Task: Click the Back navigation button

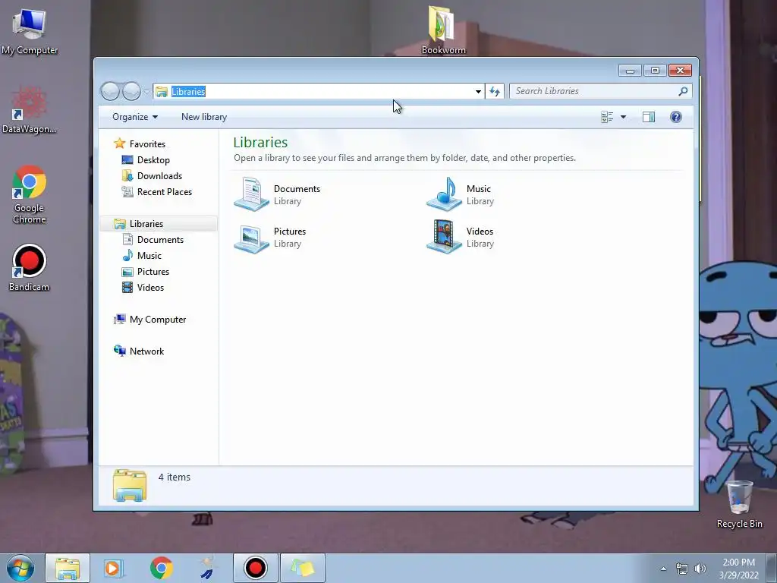Action: [x=110, y=91]
